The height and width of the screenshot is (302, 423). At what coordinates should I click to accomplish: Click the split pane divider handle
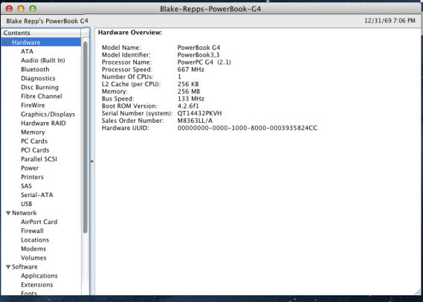[92, 162]
